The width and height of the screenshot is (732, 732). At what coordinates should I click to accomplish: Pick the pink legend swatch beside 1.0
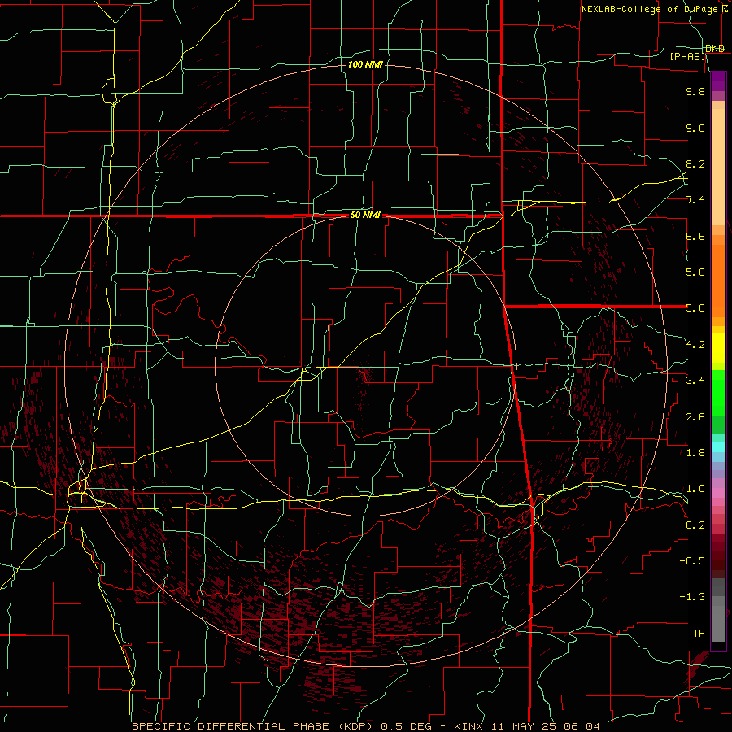click(x=718, y=493)
